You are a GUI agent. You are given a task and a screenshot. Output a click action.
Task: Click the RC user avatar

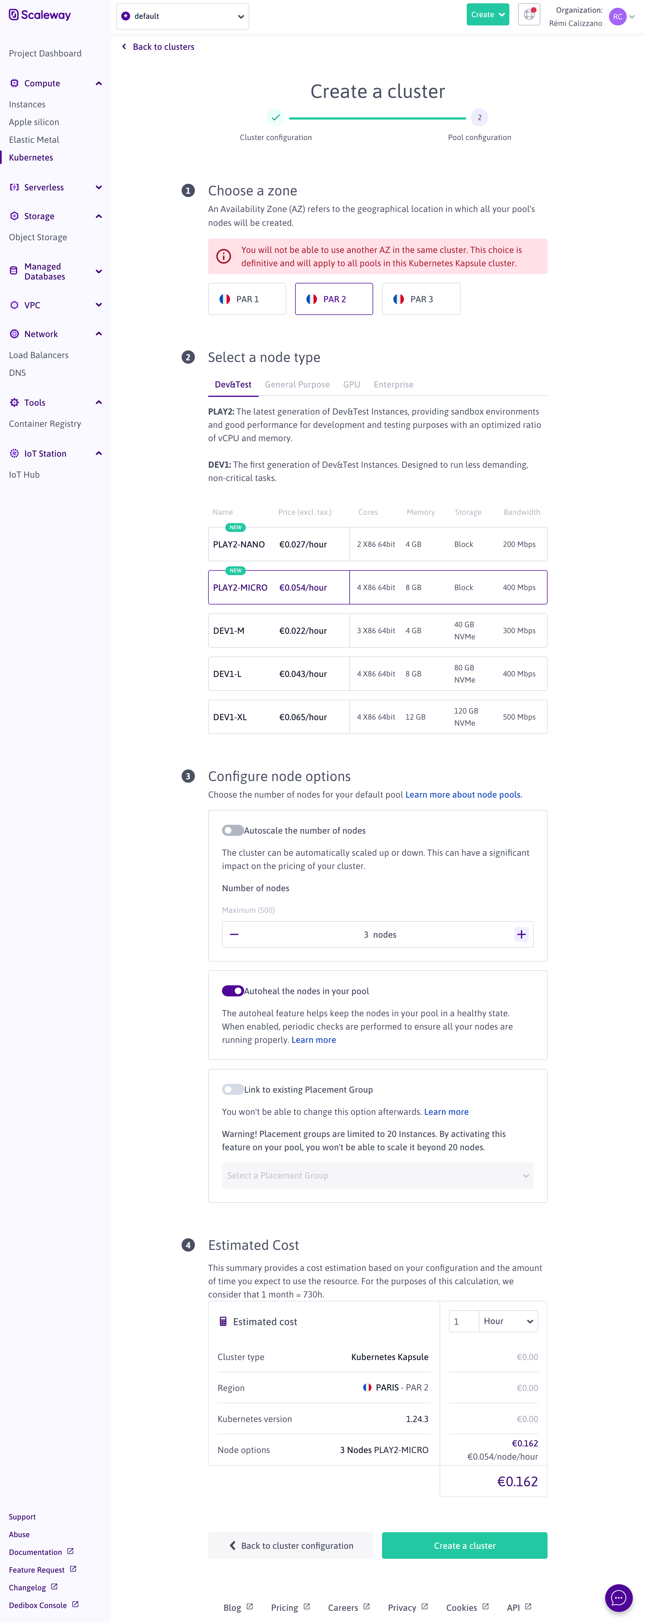pyautogui.click(x=617, y=17)
